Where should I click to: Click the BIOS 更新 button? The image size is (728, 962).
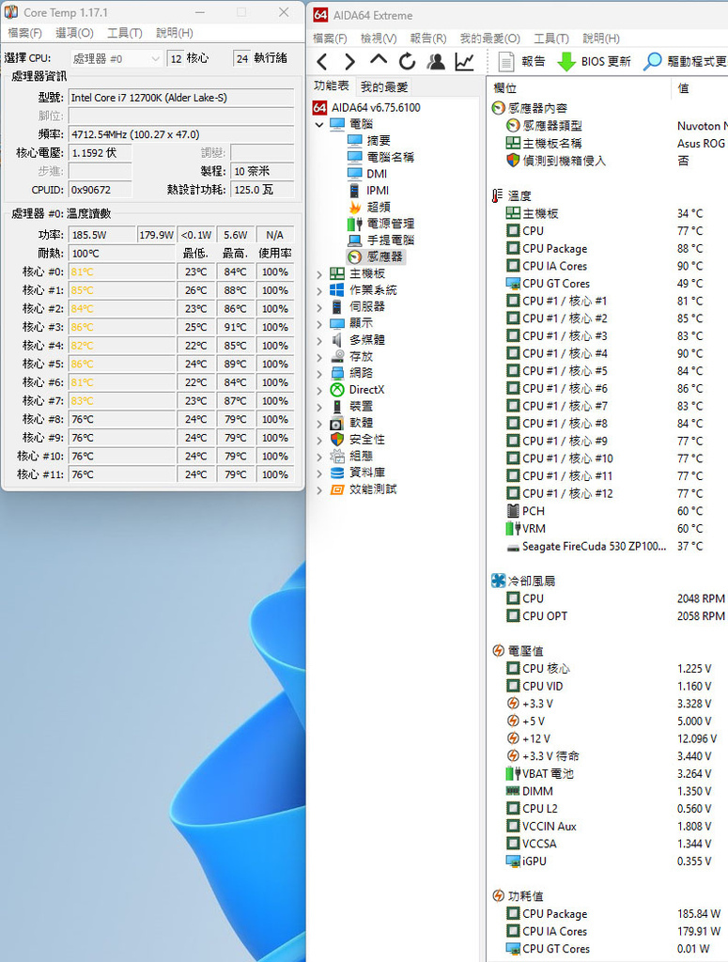point(594,61)
